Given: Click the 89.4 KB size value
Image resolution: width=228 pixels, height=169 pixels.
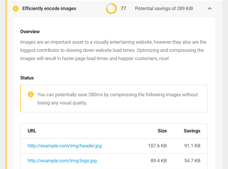Looking at the screenshot, I should (x=158, y=161).
